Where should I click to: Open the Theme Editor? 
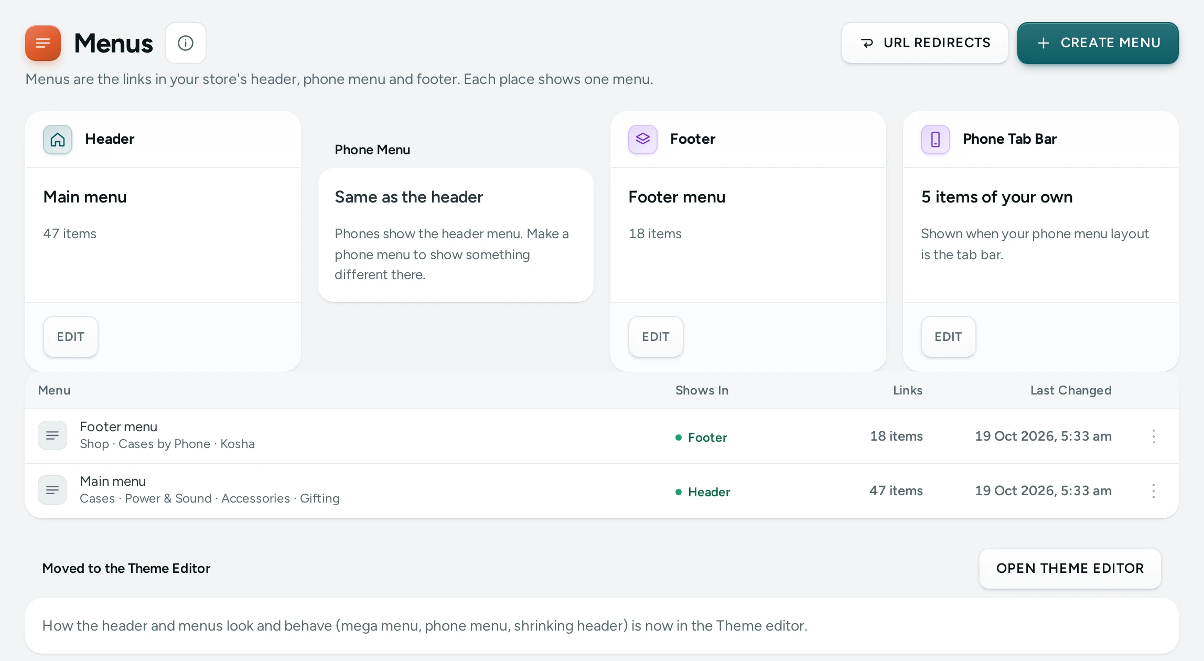[1070, 569]
